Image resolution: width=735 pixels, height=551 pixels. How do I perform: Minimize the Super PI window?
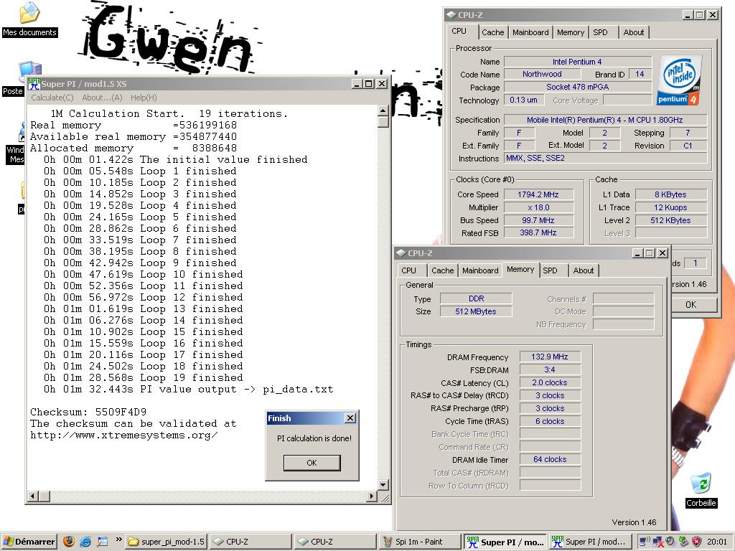357,84
